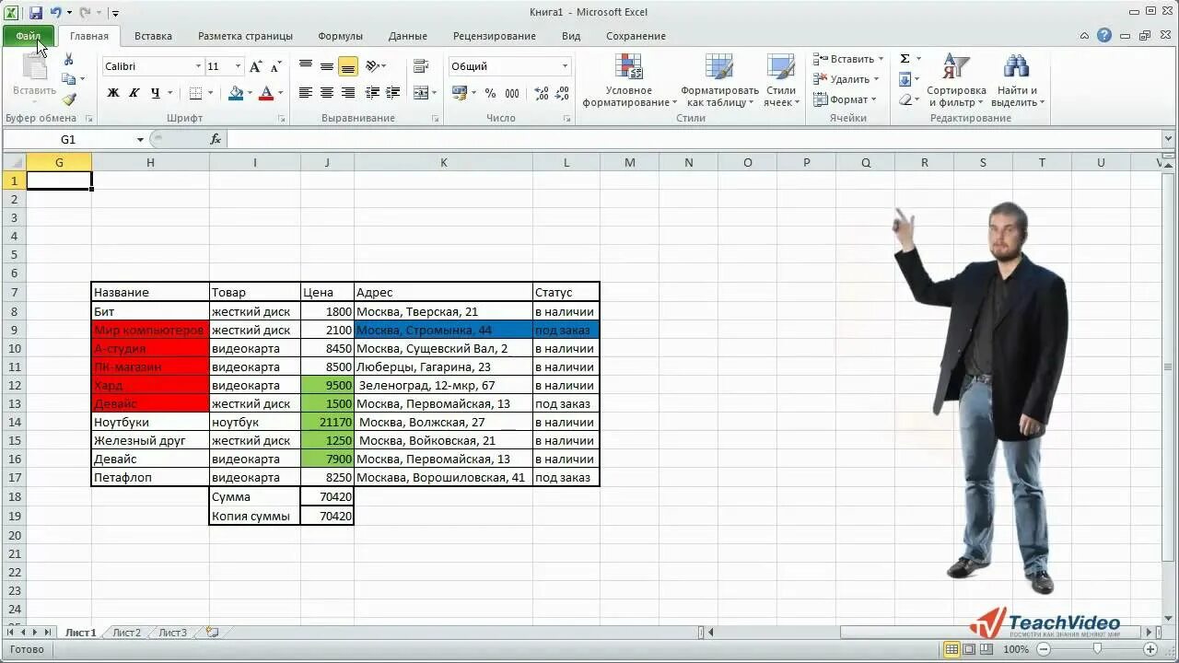The height and width of the screenshot is (663, 1179).
Task: Switch to the Данные tab
Action: (407, 36)
